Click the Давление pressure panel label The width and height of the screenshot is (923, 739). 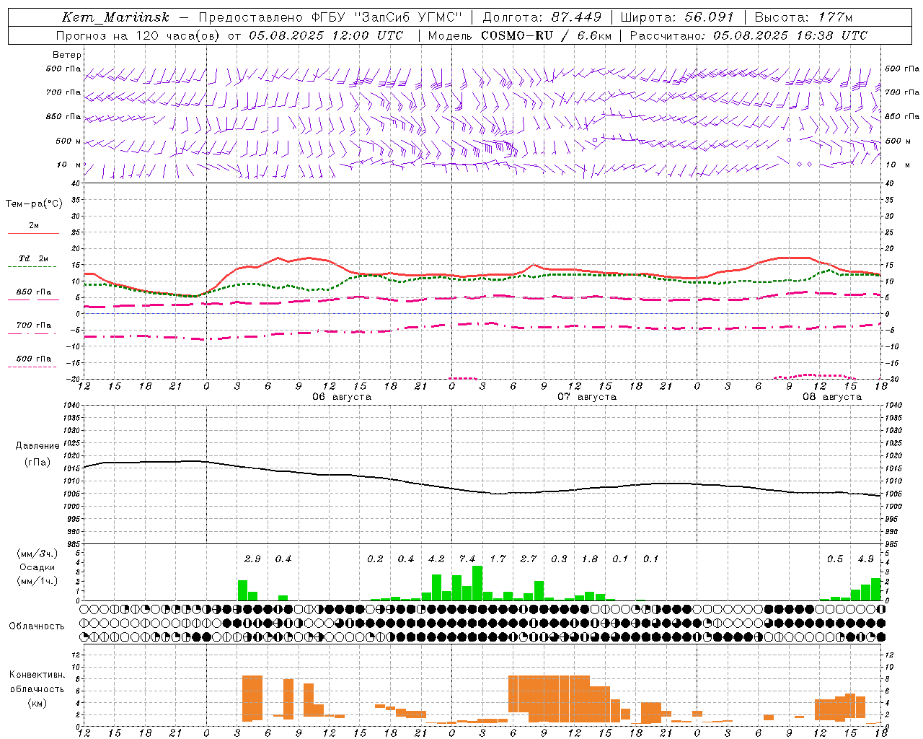[x=37, y=446]
